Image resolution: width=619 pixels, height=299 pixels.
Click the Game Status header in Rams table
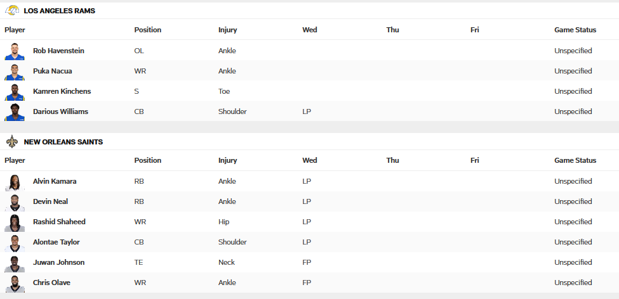(x=575, y=30)
